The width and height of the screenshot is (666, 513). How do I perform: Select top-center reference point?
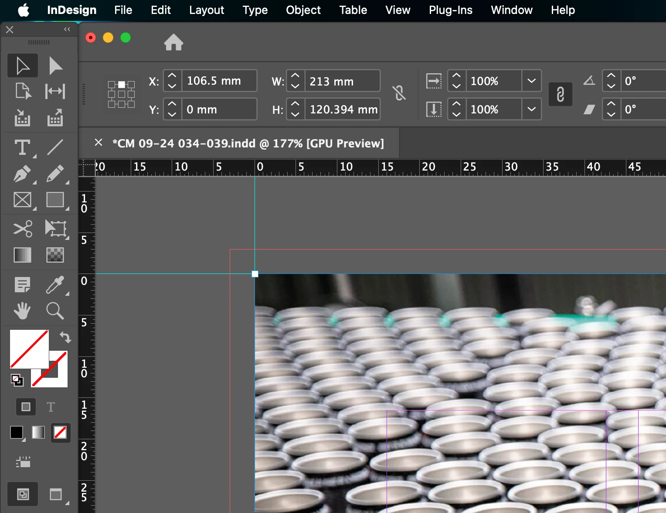coord(122,85)
